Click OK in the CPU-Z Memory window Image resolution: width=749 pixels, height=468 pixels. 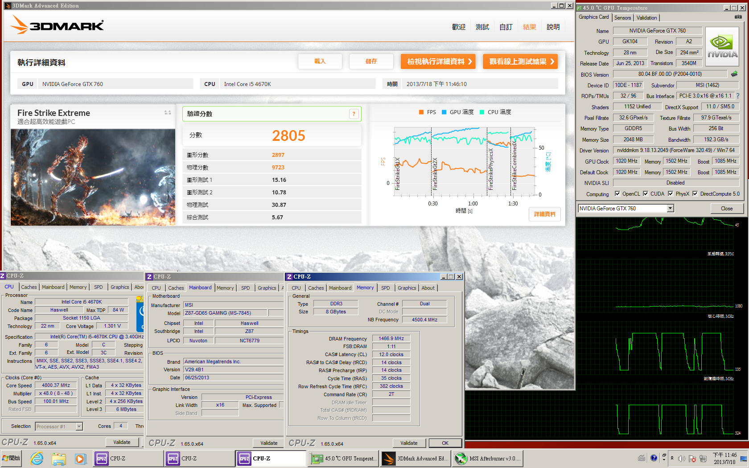click(445, 443)
